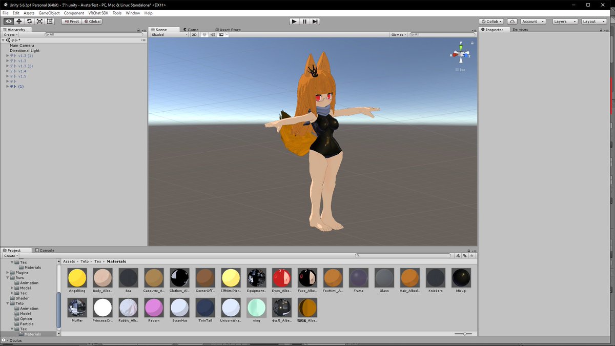Open the Layers dropdown
This screenshot has height=346, width=615.
click(x=565, y=22)
